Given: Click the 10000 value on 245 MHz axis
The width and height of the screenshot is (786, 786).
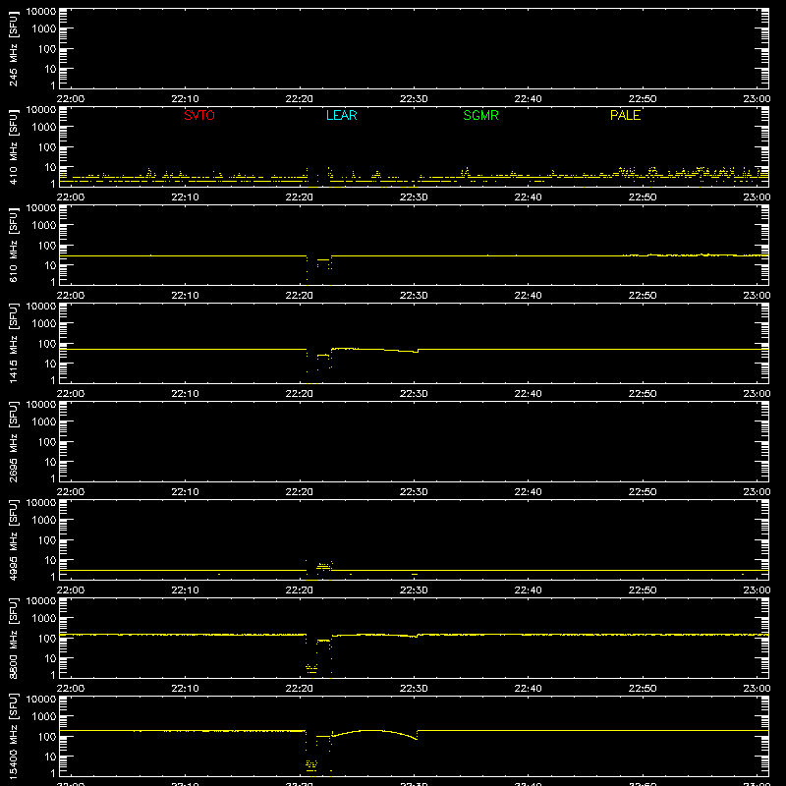Looking at the screenshot, I should click(x=41, y=12).
